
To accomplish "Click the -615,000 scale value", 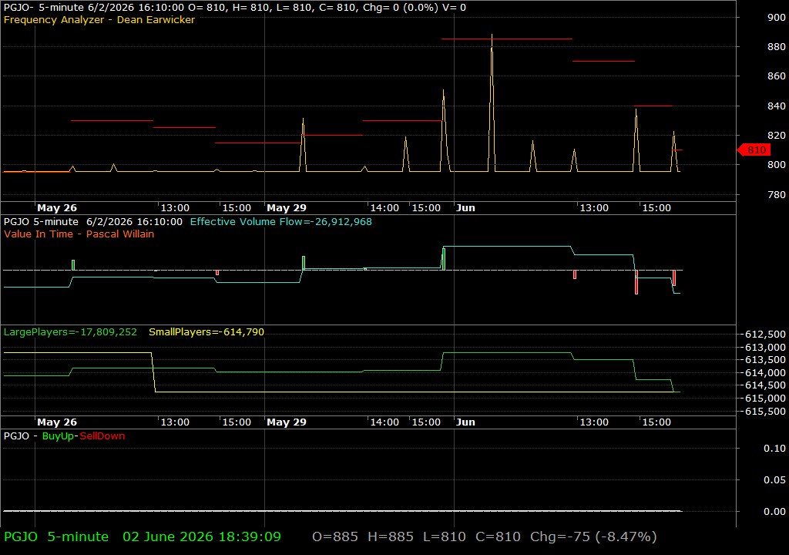I will tap(765, 399).
